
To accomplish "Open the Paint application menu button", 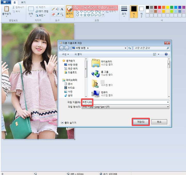I will (x=6, y=2).
